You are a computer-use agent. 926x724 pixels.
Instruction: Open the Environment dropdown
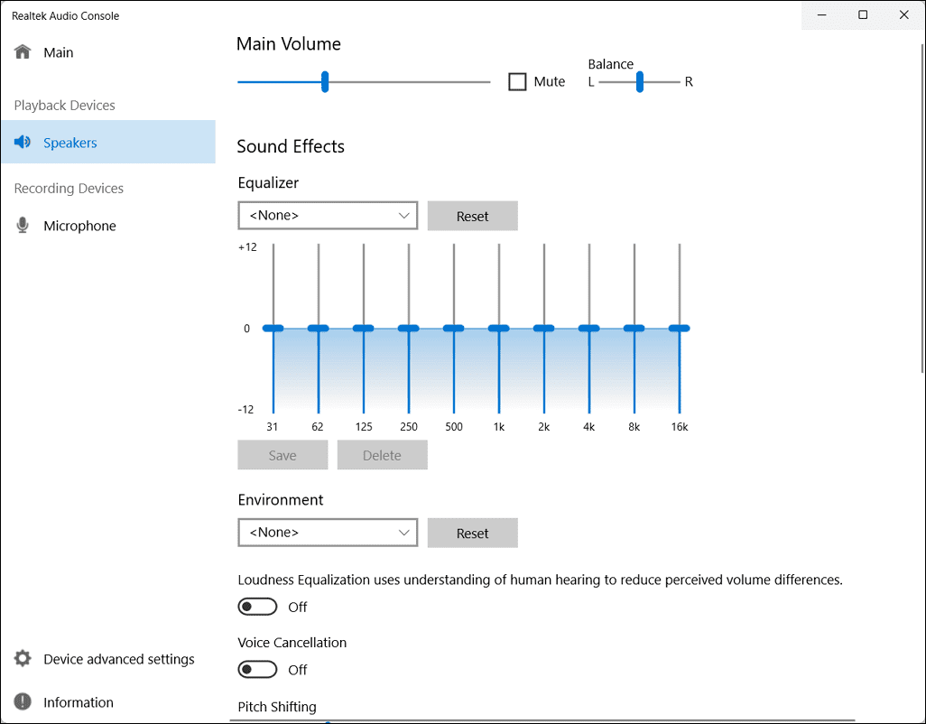327,532
